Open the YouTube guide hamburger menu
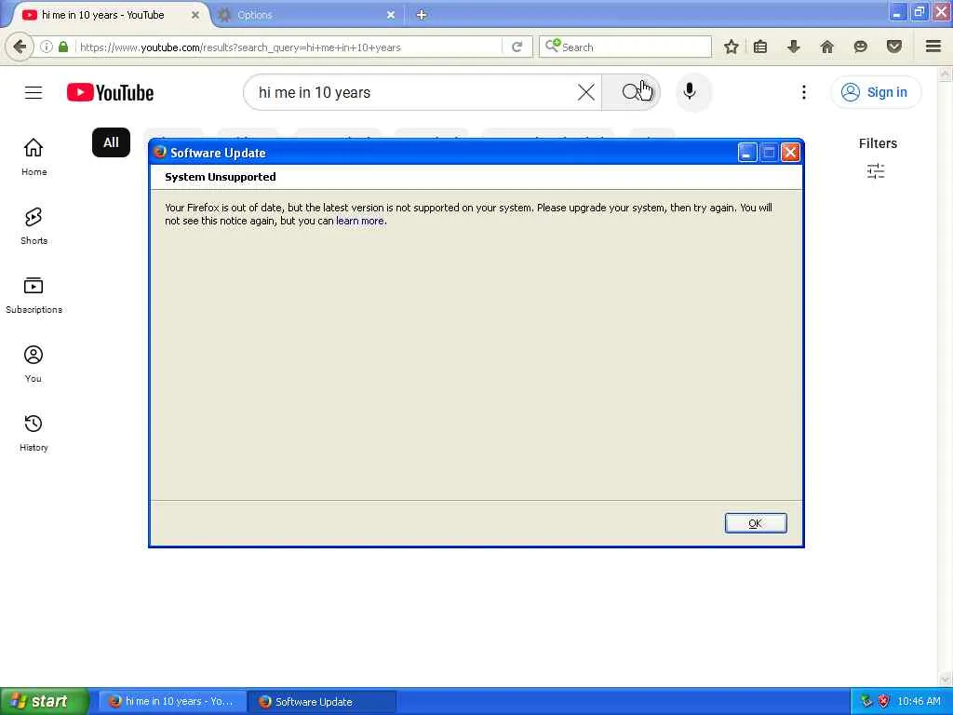 tap(34, 92)
